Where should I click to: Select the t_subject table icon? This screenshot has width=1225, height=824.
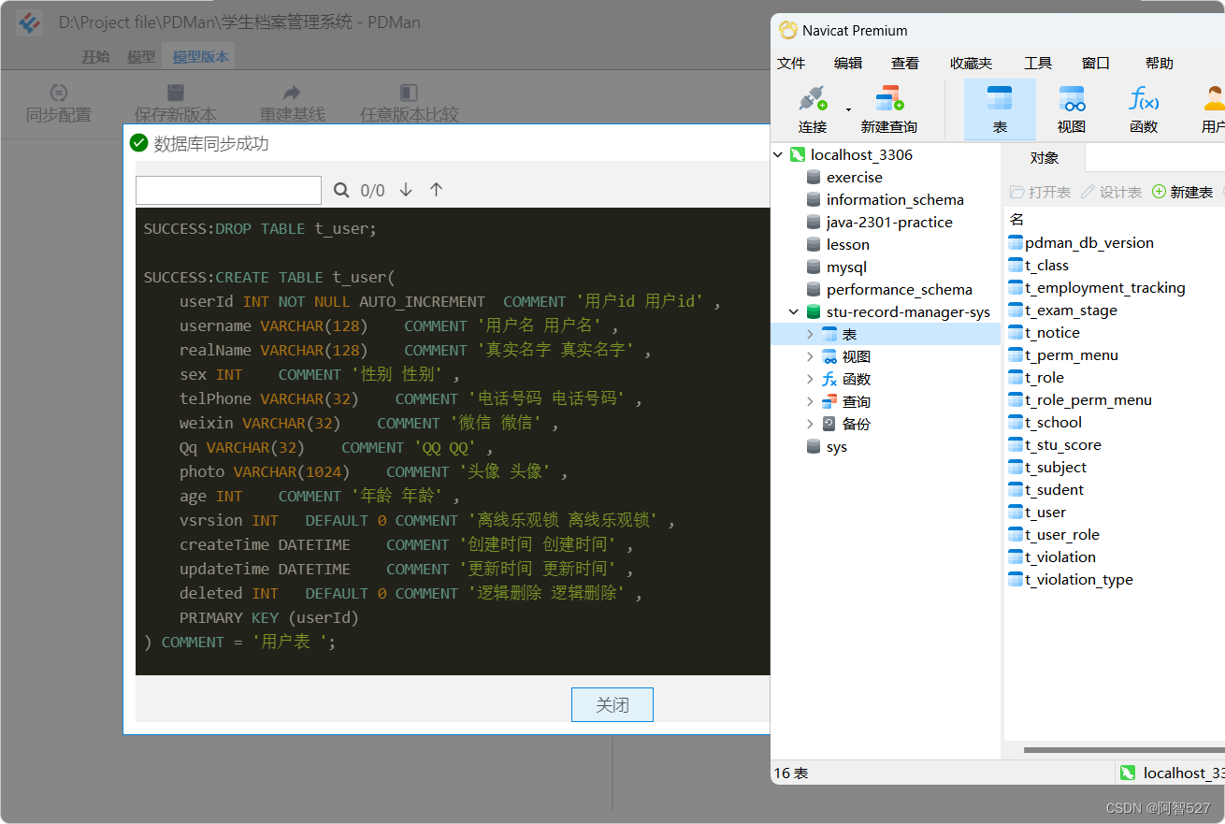coord(1016,467)
